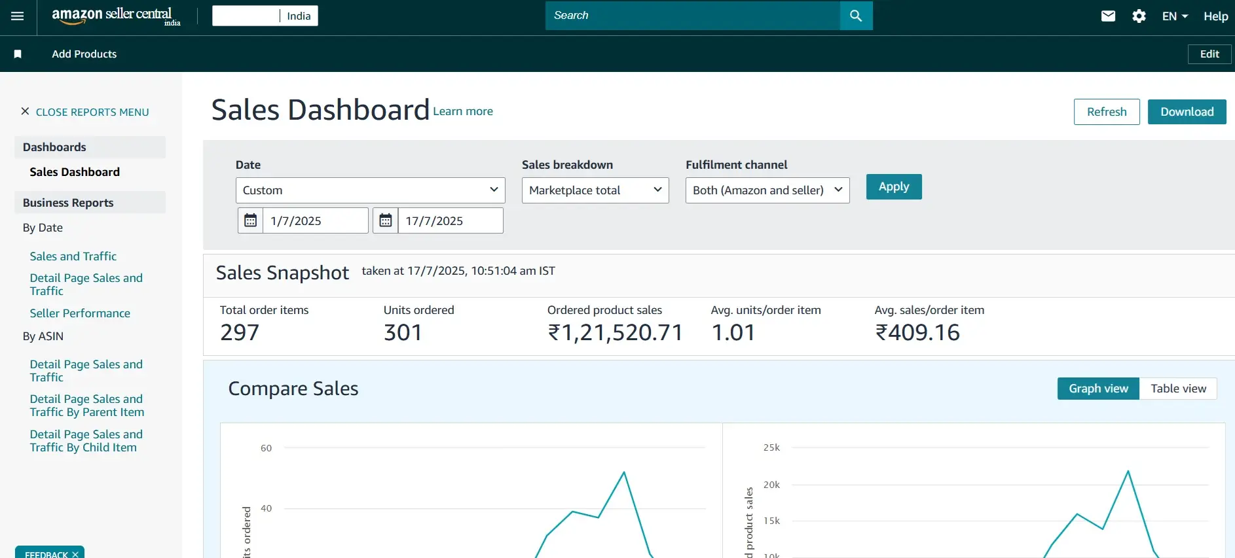Viewport: 1235px width, 558px height.
Task: Open the Fulfilment channel dropdown
Action: click(x=767, y=190)
